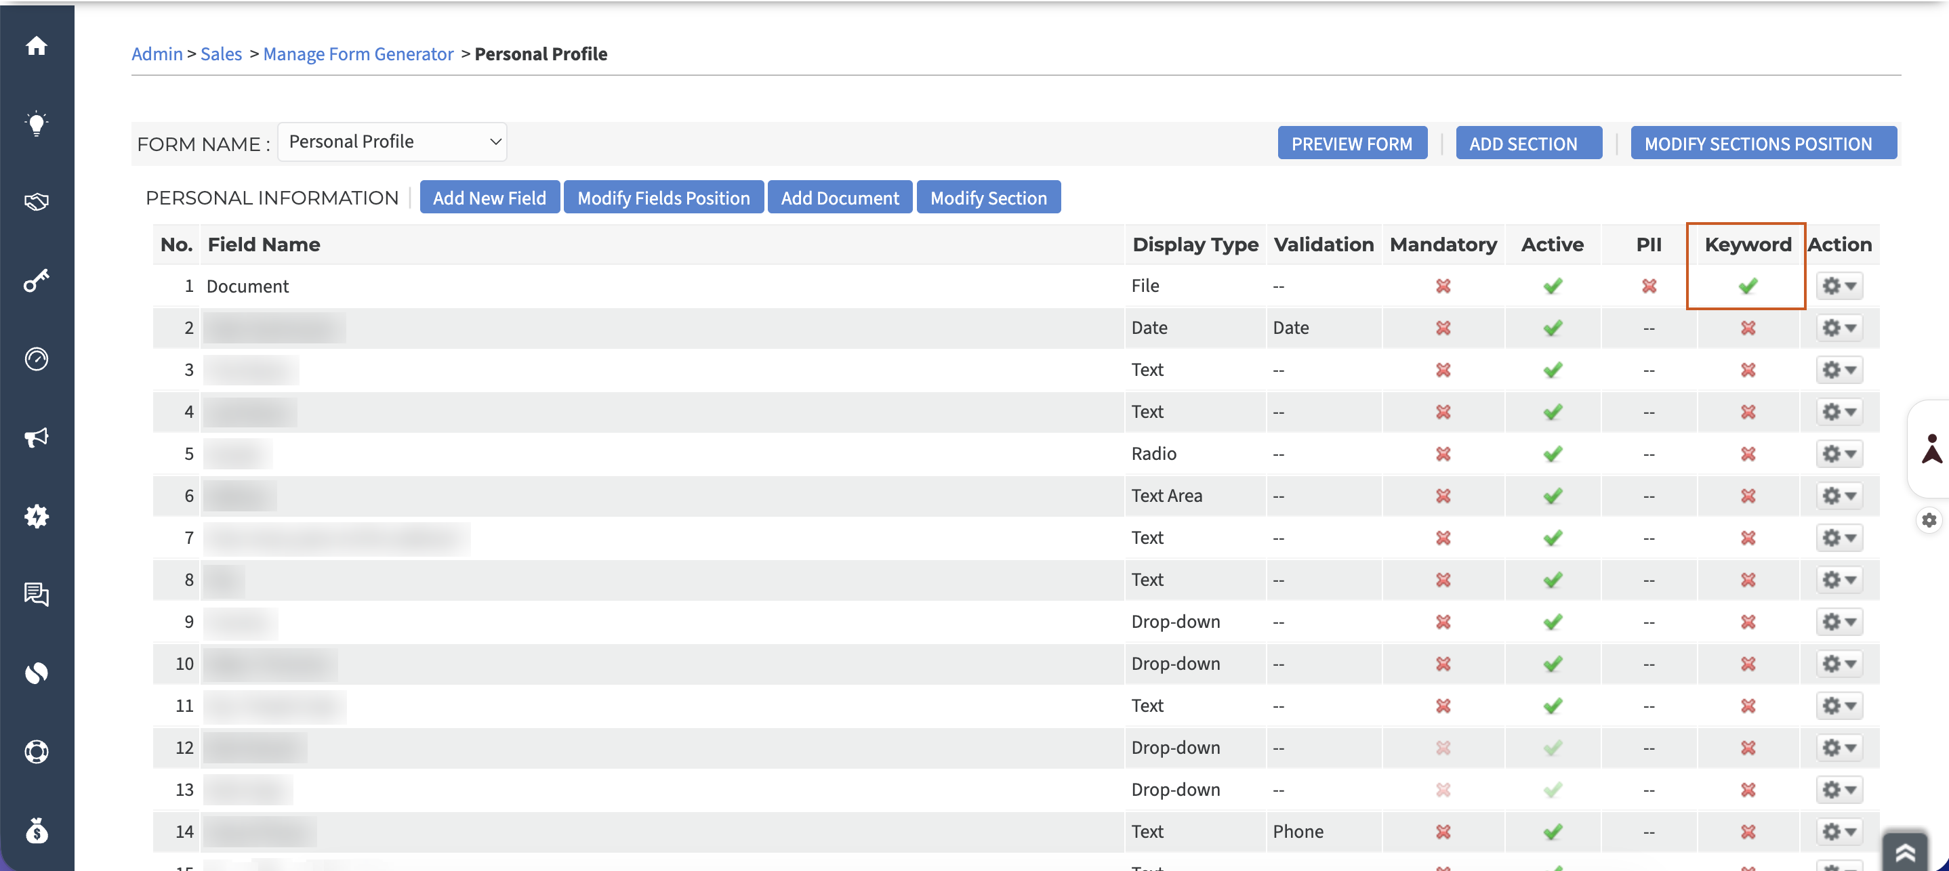Click the Add Document button

[x=840, y=197]
